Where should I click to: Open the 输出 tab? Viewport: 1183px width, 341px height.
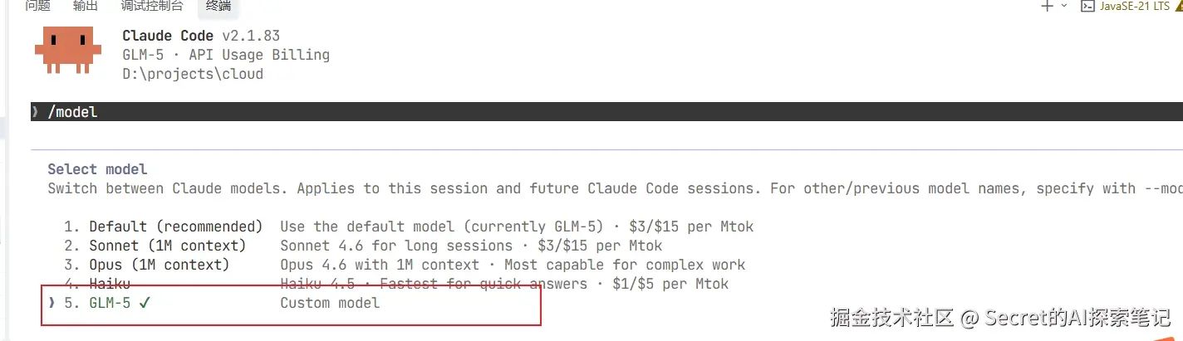[85, 7]
